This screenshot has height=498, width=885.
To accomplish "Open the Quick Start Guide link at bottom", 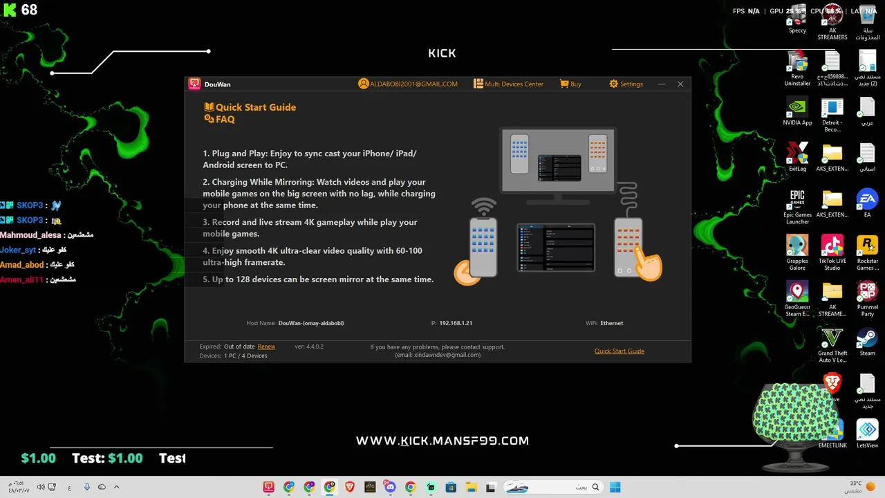I will pos(619,351).
